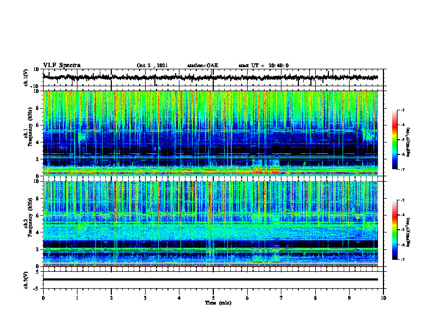
Task: Click the log(PSD) label beside ch.1 color bar
Action: [x=409, y=142]
